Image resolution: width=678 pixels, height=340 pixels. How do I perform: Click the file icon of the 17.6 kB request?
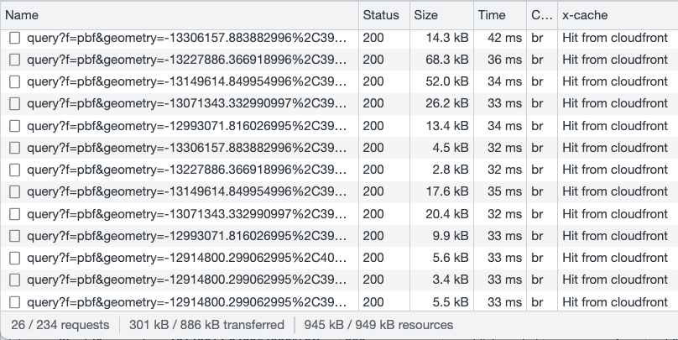15,191
